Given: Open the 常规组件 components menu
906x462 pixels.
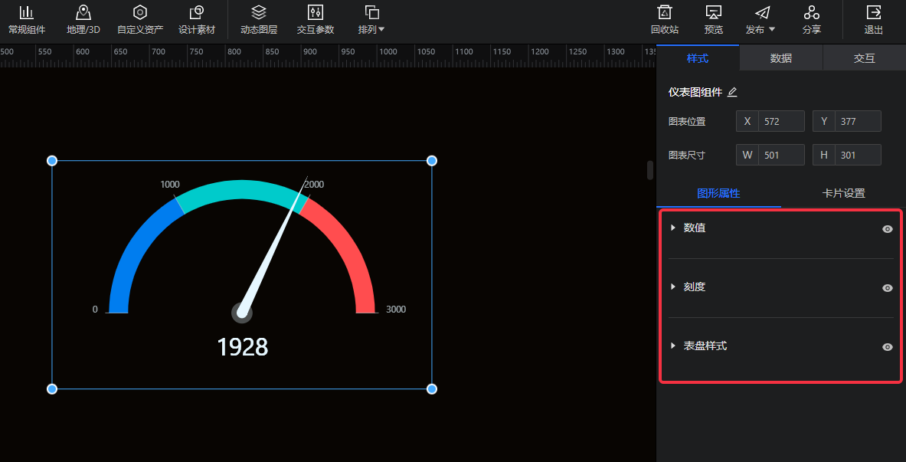Looking at the screenshot, I should (x=26, y=20).
